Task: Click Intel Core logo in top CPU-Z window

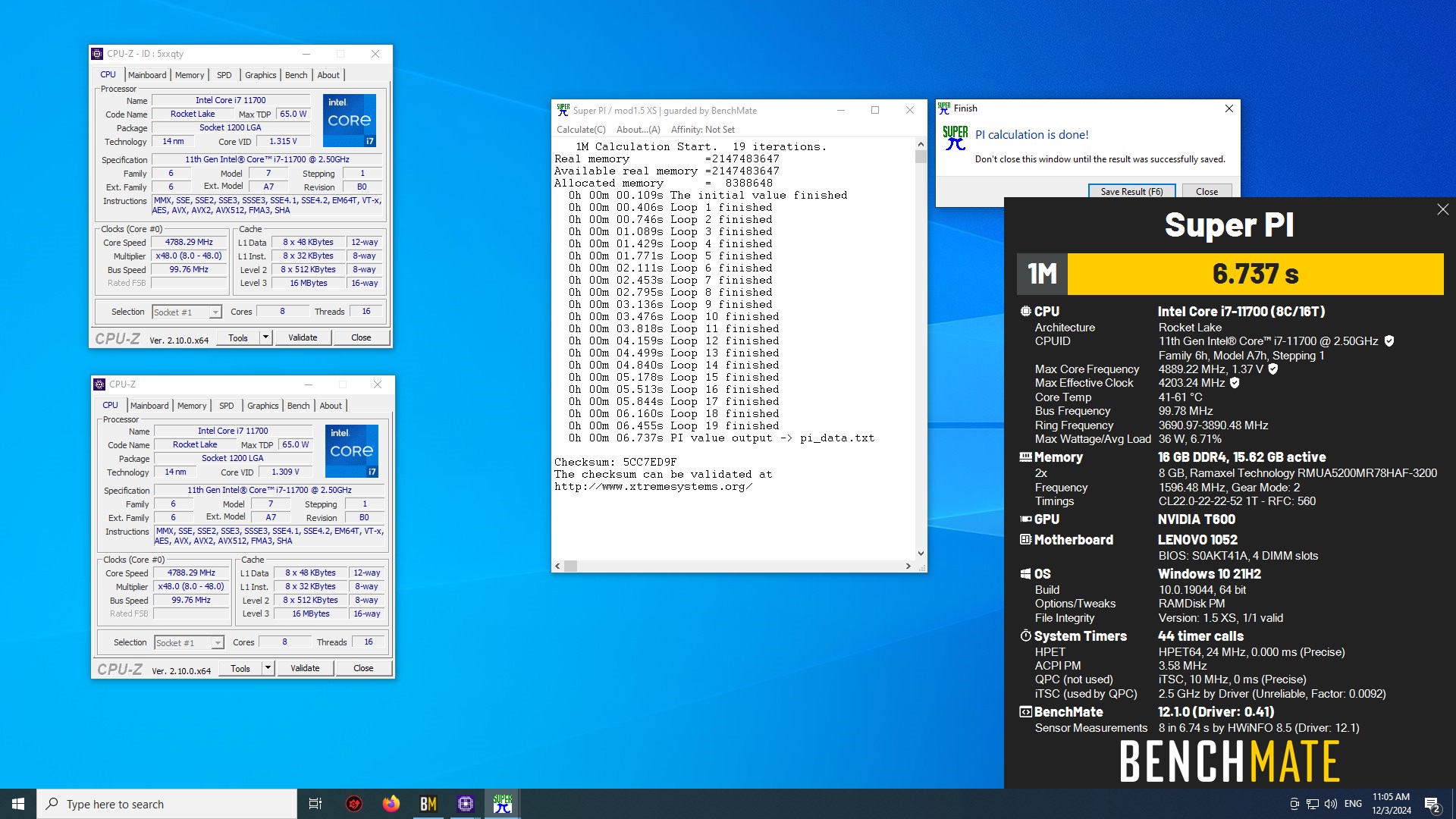Action: click(x=350, y=121)
